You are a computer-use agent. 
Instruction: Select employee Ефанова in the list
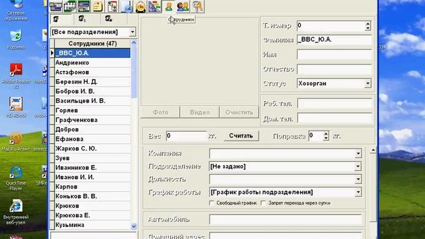tap(92, 139)
